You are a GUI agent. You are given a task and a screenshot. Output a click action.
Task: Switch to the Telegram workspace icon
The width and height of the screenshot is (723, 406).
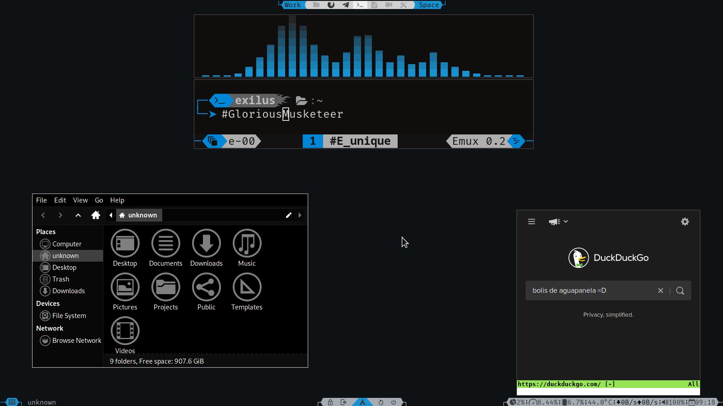pyautogui.click(x=346, y=5)
